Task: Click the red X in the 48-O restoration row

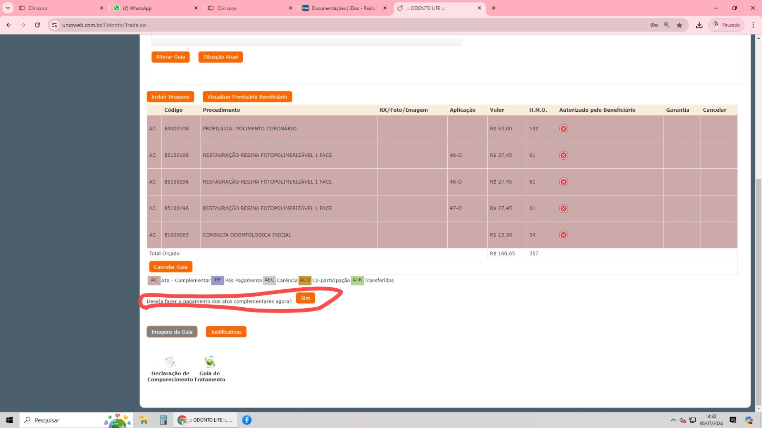Action: click(x=563, y=182)
